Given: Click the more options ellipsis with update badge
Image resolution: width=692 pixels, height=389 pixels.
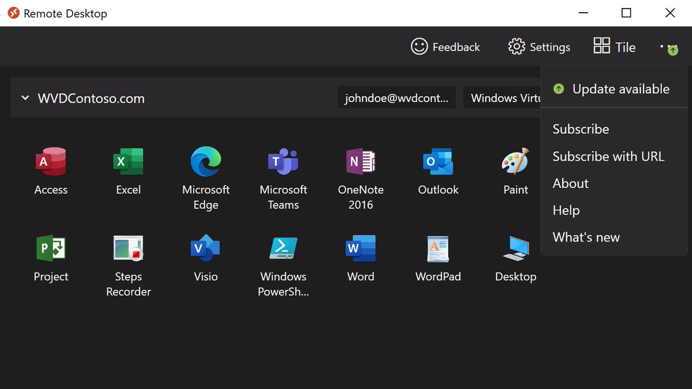Looking at the screenshot, I should (x=669, y=48).
